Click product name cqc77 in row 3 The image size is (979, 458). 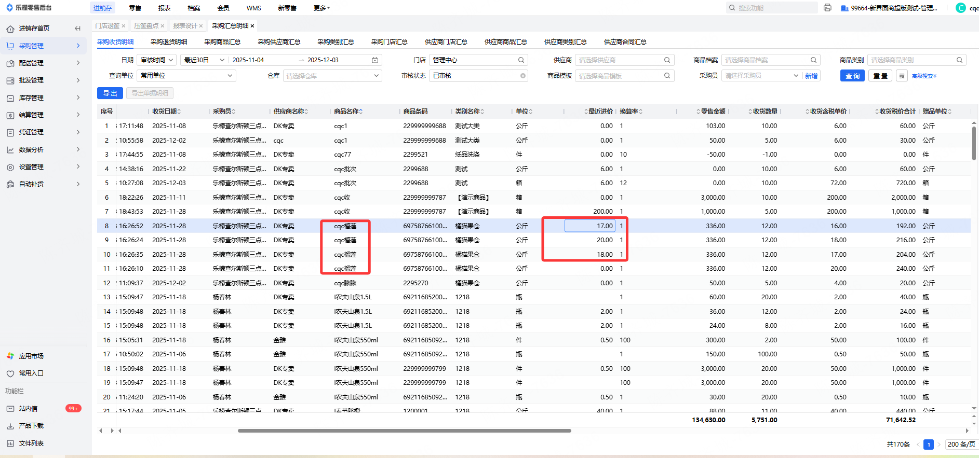342,155
